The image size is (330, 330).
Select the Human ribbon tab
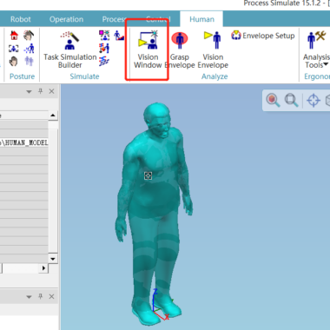pos(201,19)
